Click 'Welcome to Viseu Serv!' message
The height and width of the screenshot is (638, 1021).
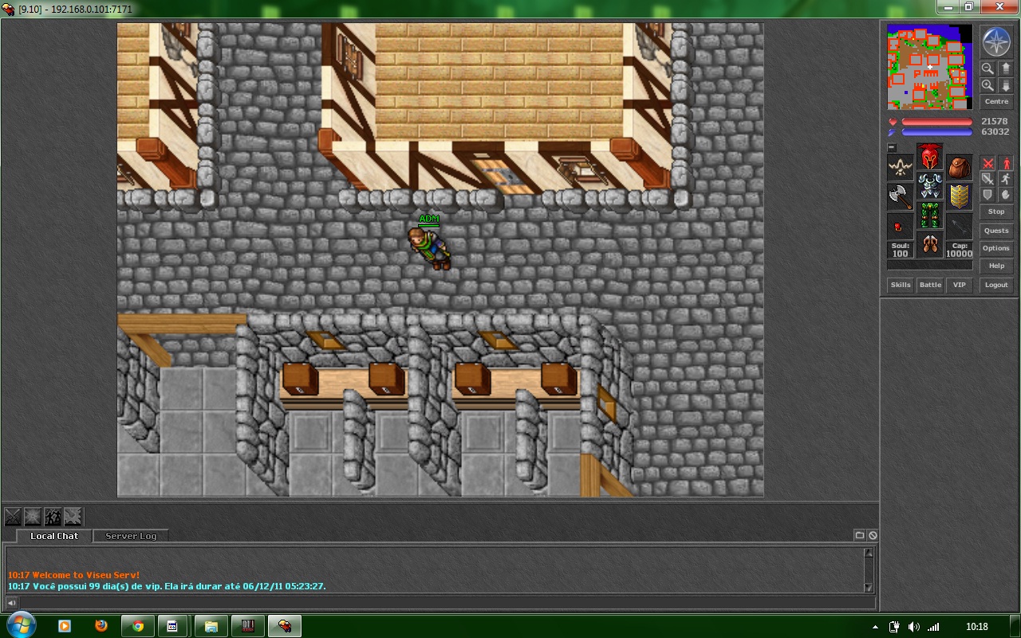point(73,575)
